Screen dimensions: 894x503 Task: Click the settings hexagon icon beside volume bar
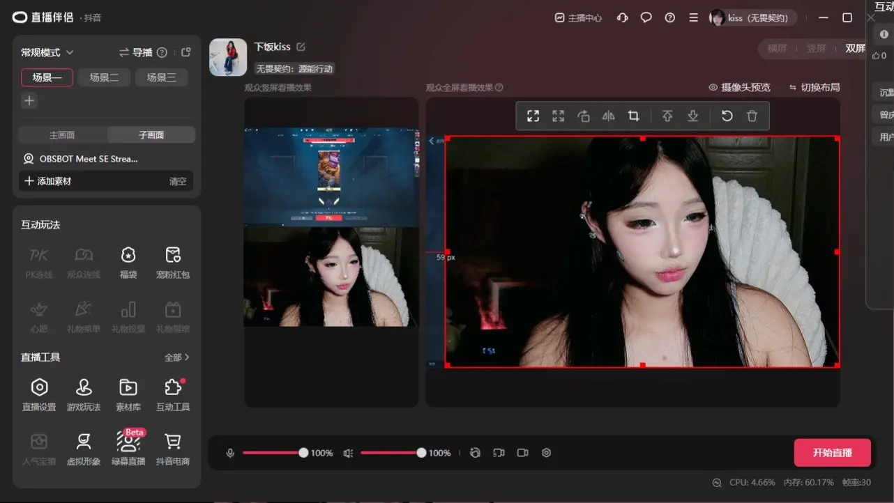[546, 453]
